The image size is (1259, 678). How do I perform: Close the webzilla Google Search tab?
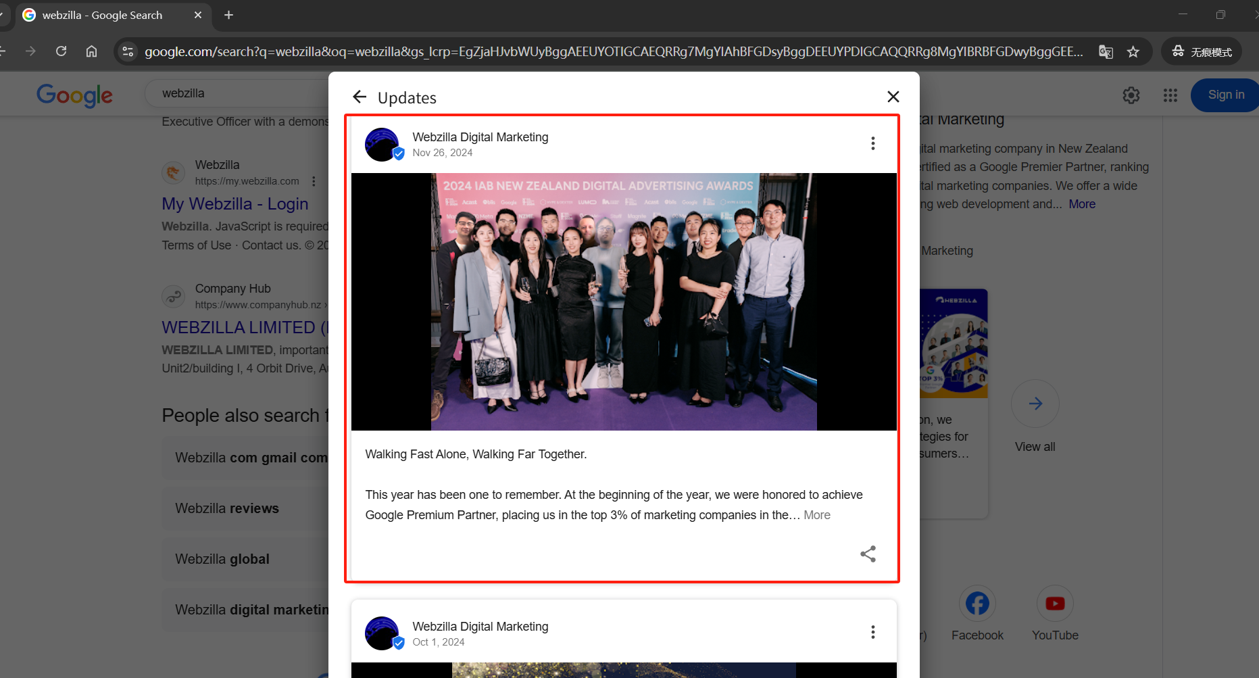(198, 15)
